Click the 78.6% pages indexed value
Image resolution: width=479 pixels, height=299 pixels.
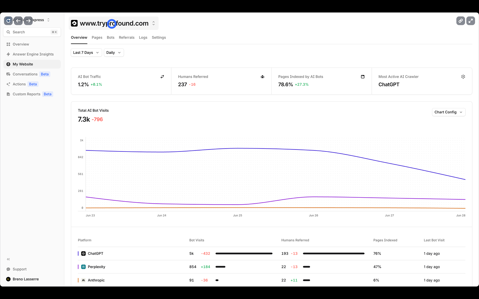[285, 84]
